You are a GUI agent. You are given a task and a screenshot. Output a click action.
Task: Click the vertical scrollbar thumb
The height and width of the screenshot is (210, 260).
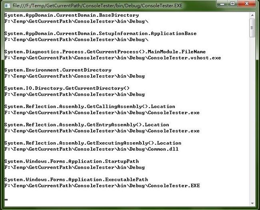pyautogui.click(x=252, y=28)
